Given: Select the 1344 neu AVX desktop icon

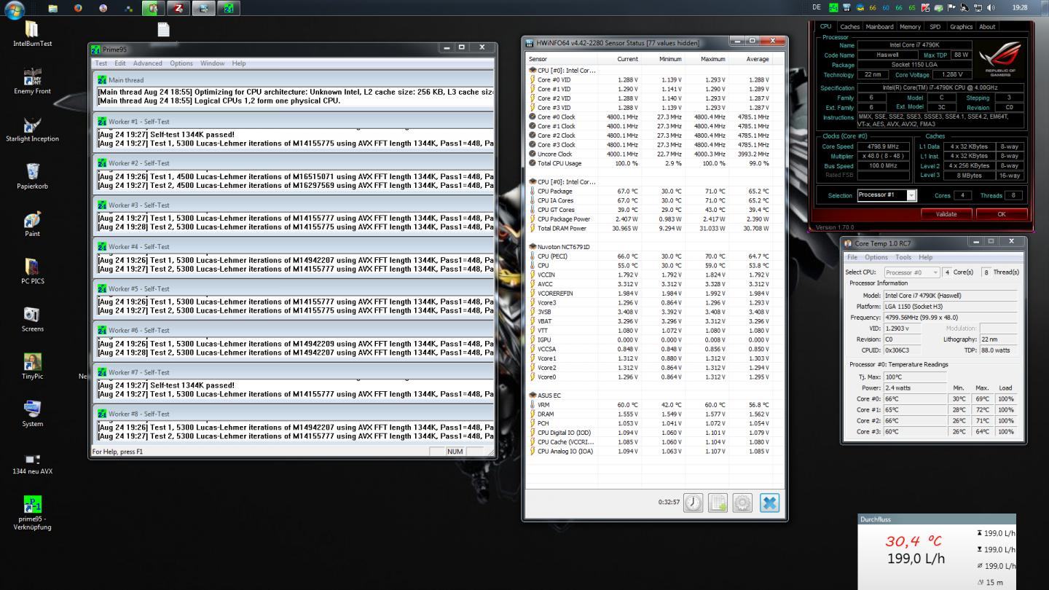Looking at the screenshot, I should (32, 464).
